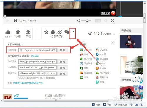This screenshot has height=108, width=147.
Task: Collapse the share panel with up arrow
Action: (x=73, y=32)
